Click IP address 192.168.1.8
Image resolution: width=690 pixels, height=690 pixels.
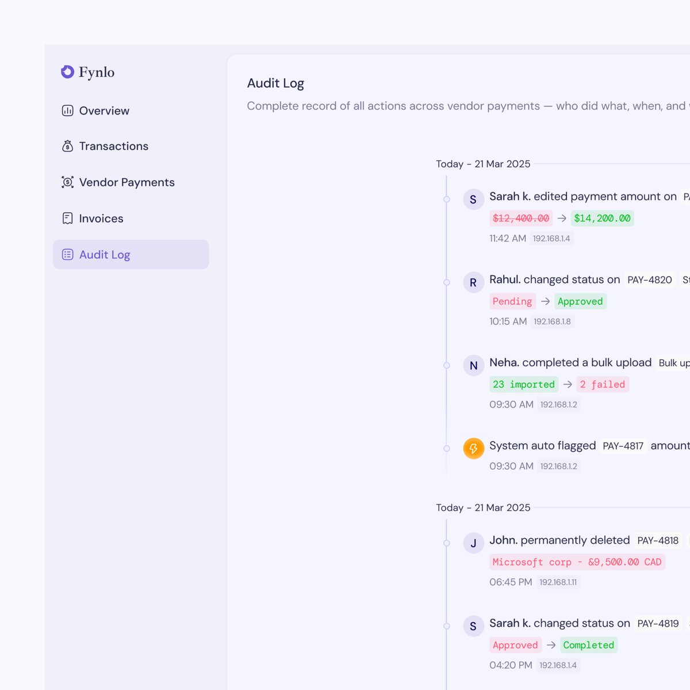552,321
